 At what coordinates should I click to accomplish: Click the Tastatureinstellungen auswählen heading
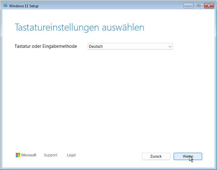79,28
